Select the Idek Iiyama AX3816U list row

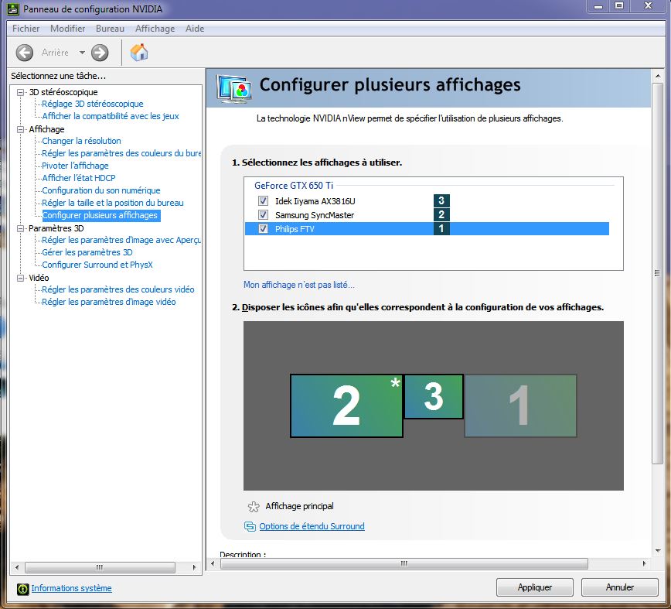427,201
